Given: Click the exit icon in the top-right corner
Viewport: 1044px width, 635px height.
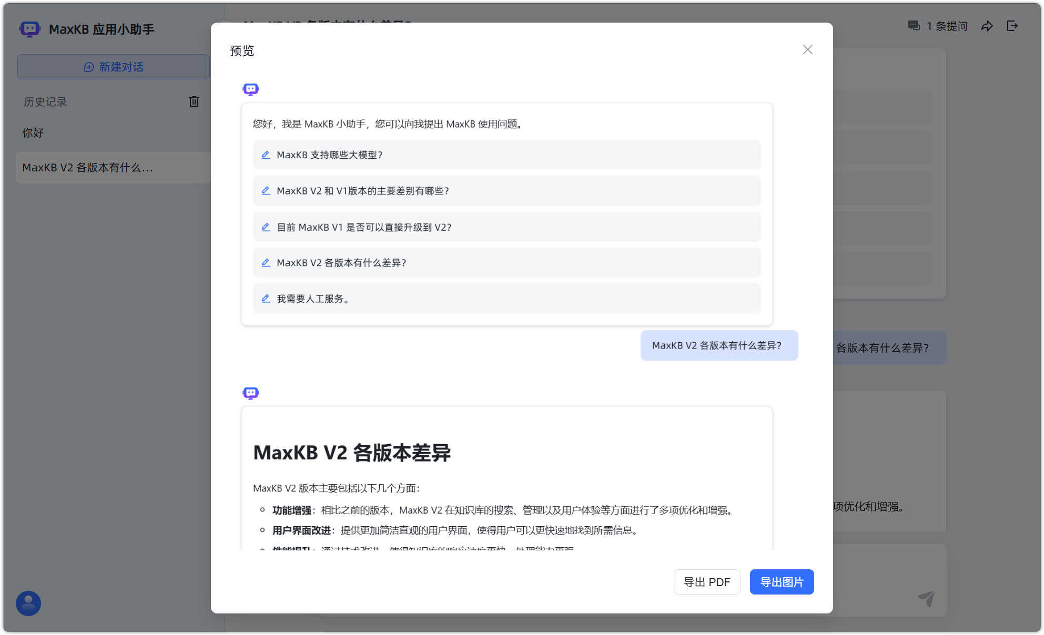Looking at the screenshot, I should (1012, 26).
